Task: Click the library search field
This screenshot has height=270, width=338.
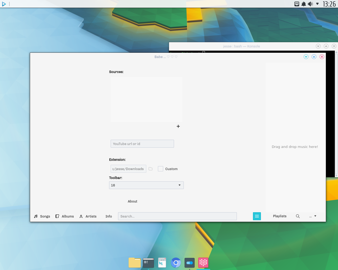Action: pos(177,216)
